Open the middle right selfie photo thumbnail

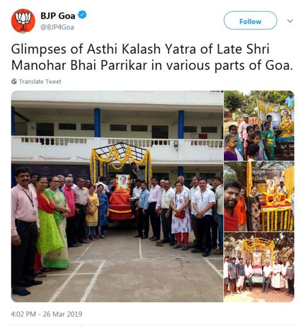[x=259, y=197]
